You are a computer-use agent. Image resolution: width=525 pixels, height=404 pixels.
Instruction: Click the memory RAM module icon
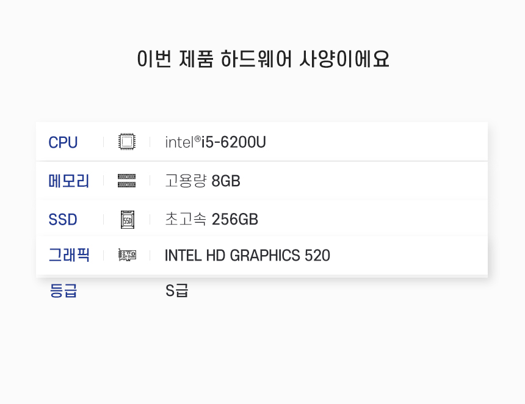pos(126,181)
